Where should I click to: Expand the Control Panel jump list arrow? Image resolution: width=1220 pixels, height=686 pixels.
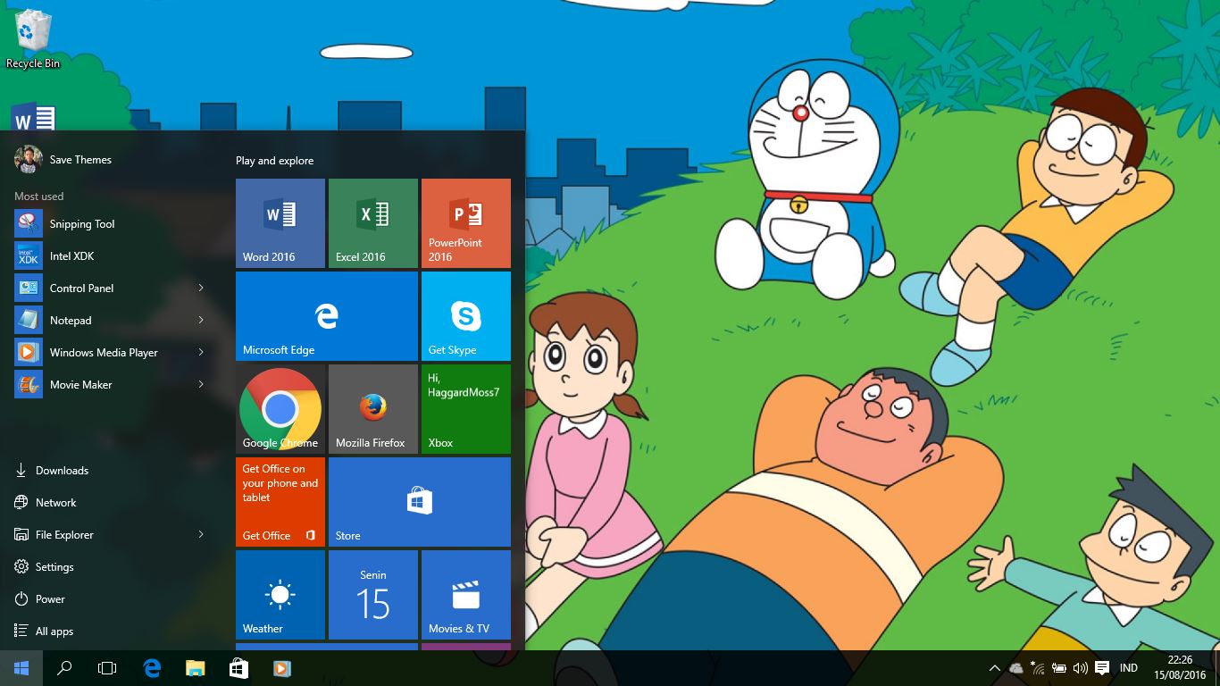pyautogui.click(x=201, y=288)
